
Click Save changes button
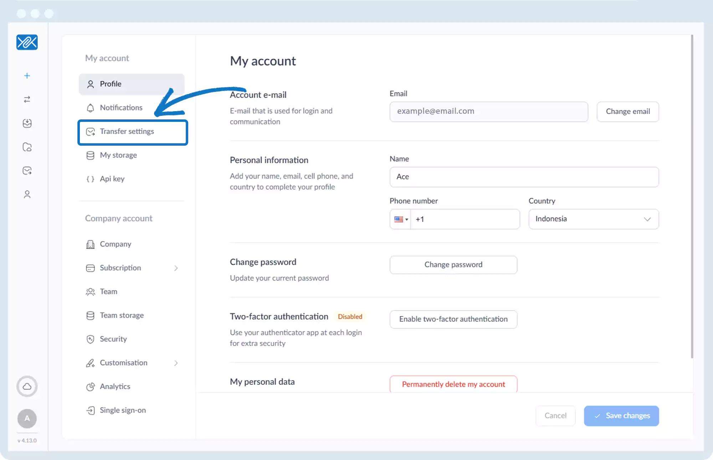point(621,415)
